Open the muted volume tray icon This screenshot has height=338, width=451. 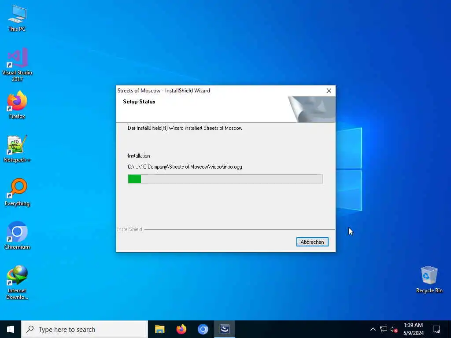394,329
